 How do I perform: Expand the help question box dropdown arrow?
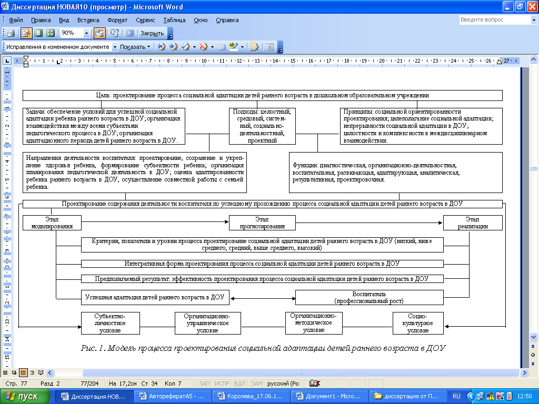[534, 21]
